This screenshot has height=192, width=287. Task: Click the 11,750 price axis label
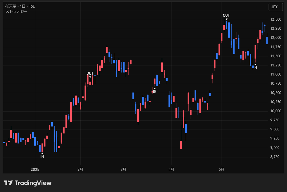(x=276, y=47)
